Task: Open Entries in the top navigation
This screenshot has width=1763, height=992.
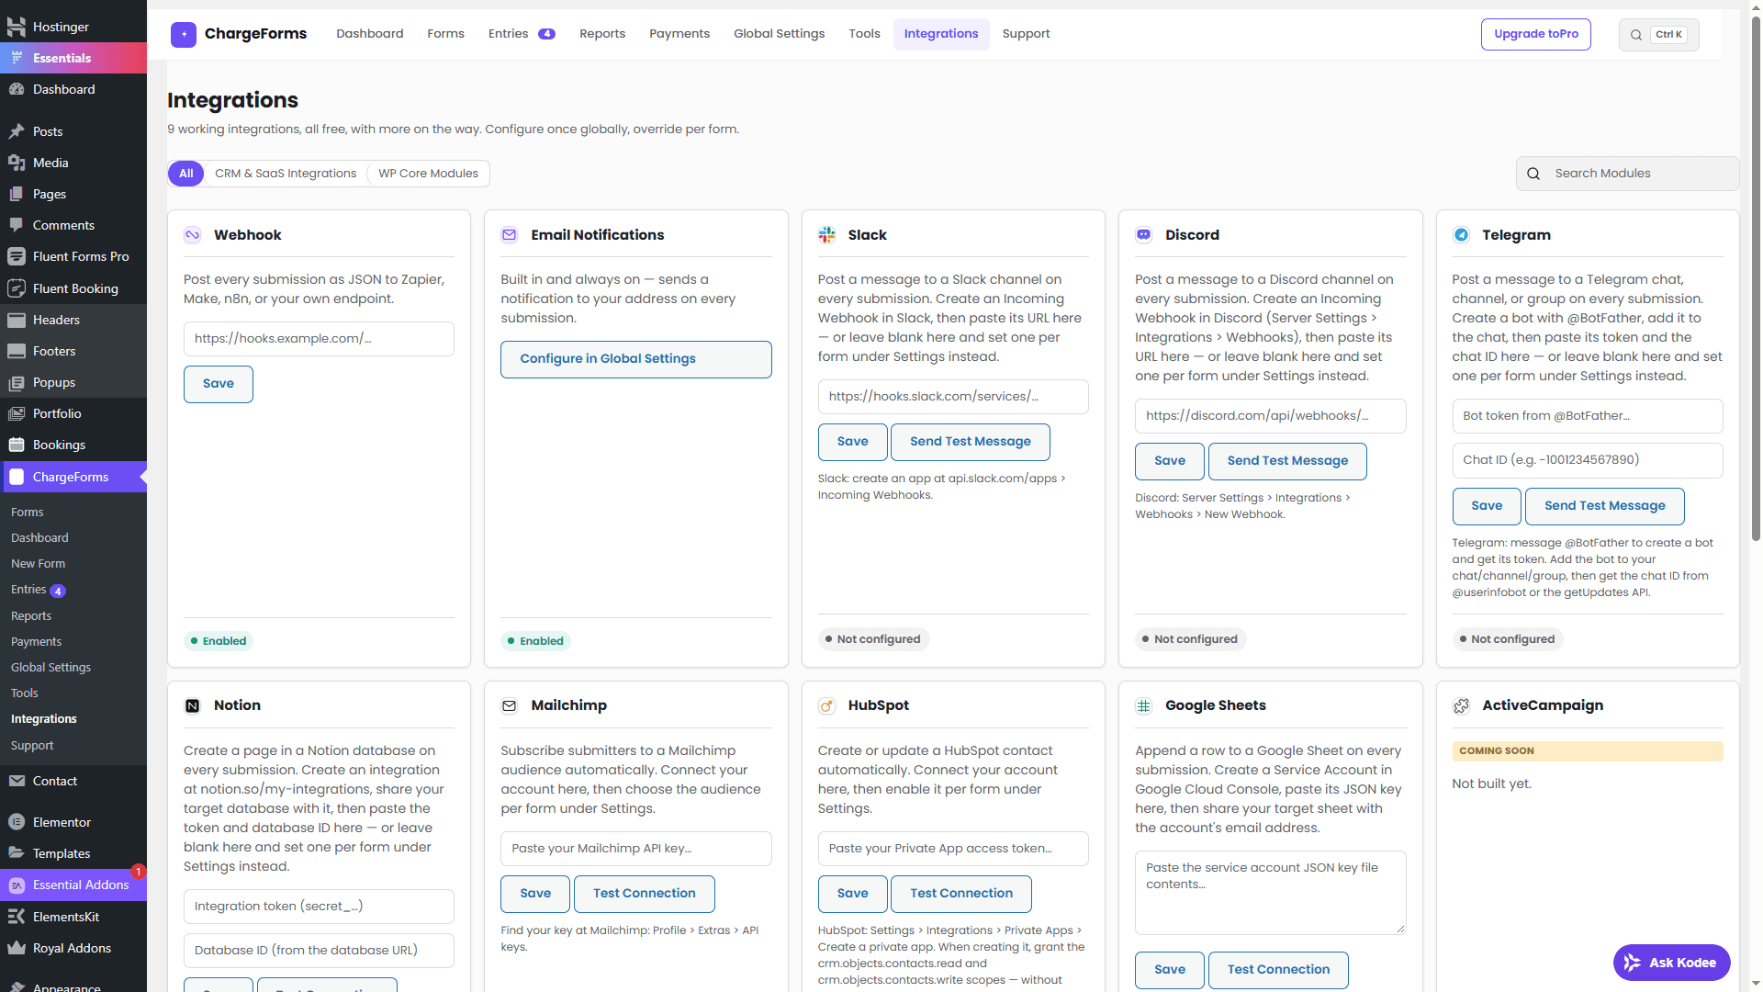Action: (x=522, y=34)
